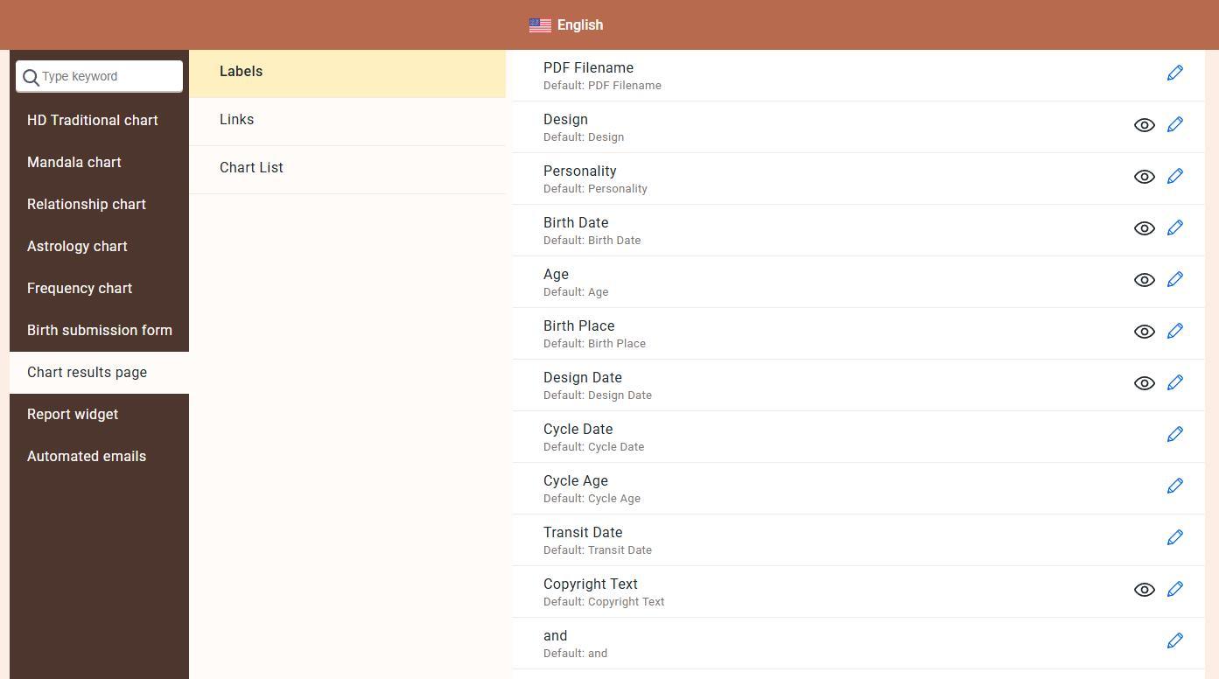Switch to the Links tab

tap(236, 120)
